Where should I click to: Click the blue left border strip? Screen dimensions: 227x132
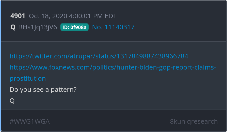pos(1,66)
